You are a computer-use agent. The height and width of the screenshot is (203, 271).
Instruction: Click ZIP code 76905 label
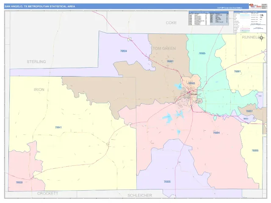(x=202, y=53)
